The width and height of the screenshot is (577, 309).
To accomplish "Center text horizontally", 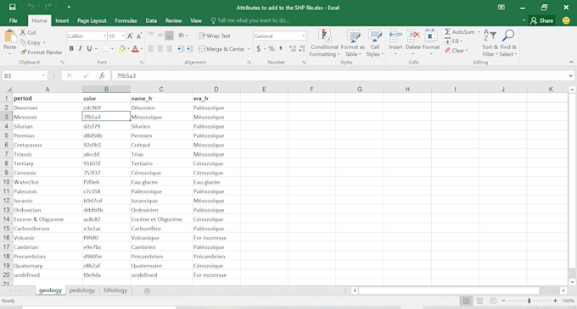I will point(160,48).
